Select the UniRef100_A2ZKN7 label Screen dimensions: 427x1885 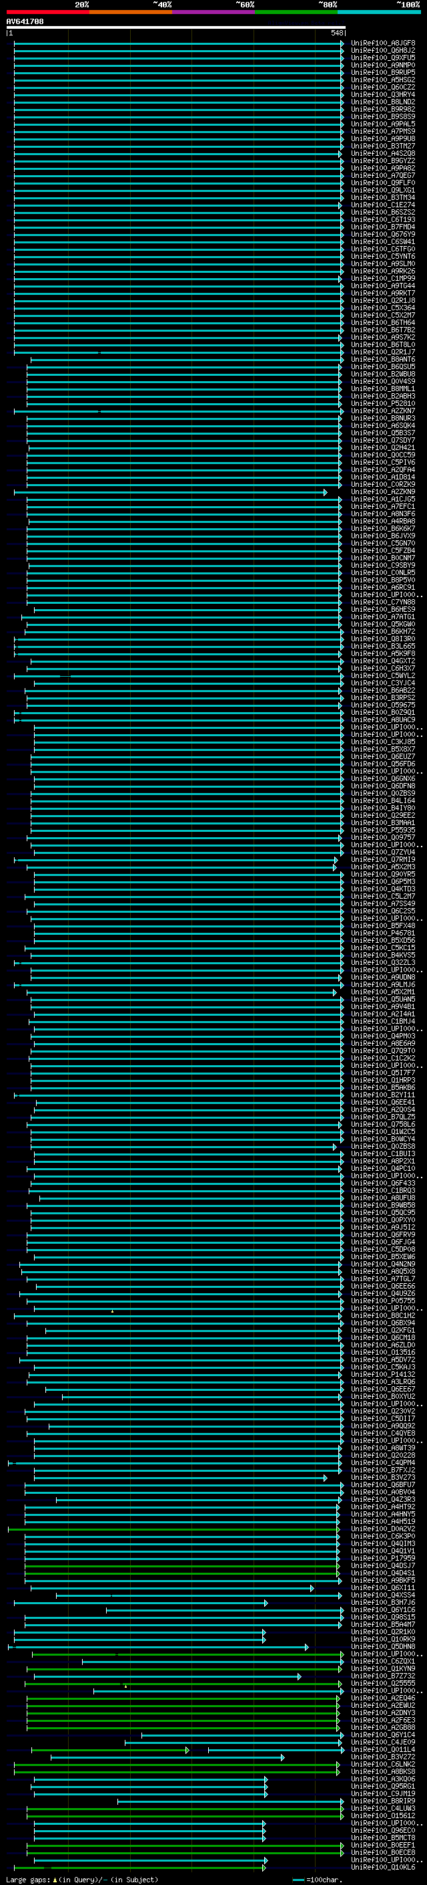pyautogui.click(x=383, y=411)
